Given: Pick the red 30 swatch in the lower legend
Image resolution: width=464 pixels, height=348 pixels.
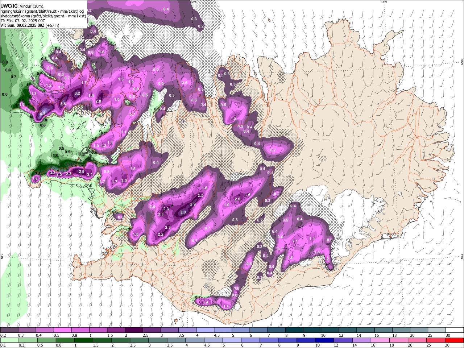Looking at the screenshot, I should [x=455, y=340].
